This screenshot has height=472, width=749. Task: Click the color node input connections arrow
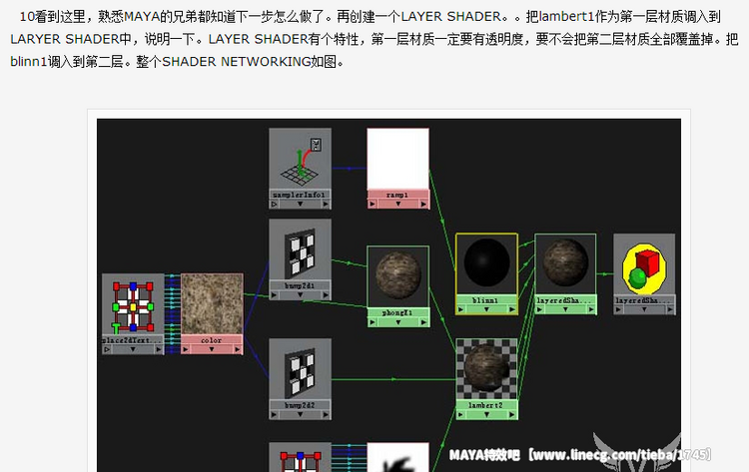186,349
